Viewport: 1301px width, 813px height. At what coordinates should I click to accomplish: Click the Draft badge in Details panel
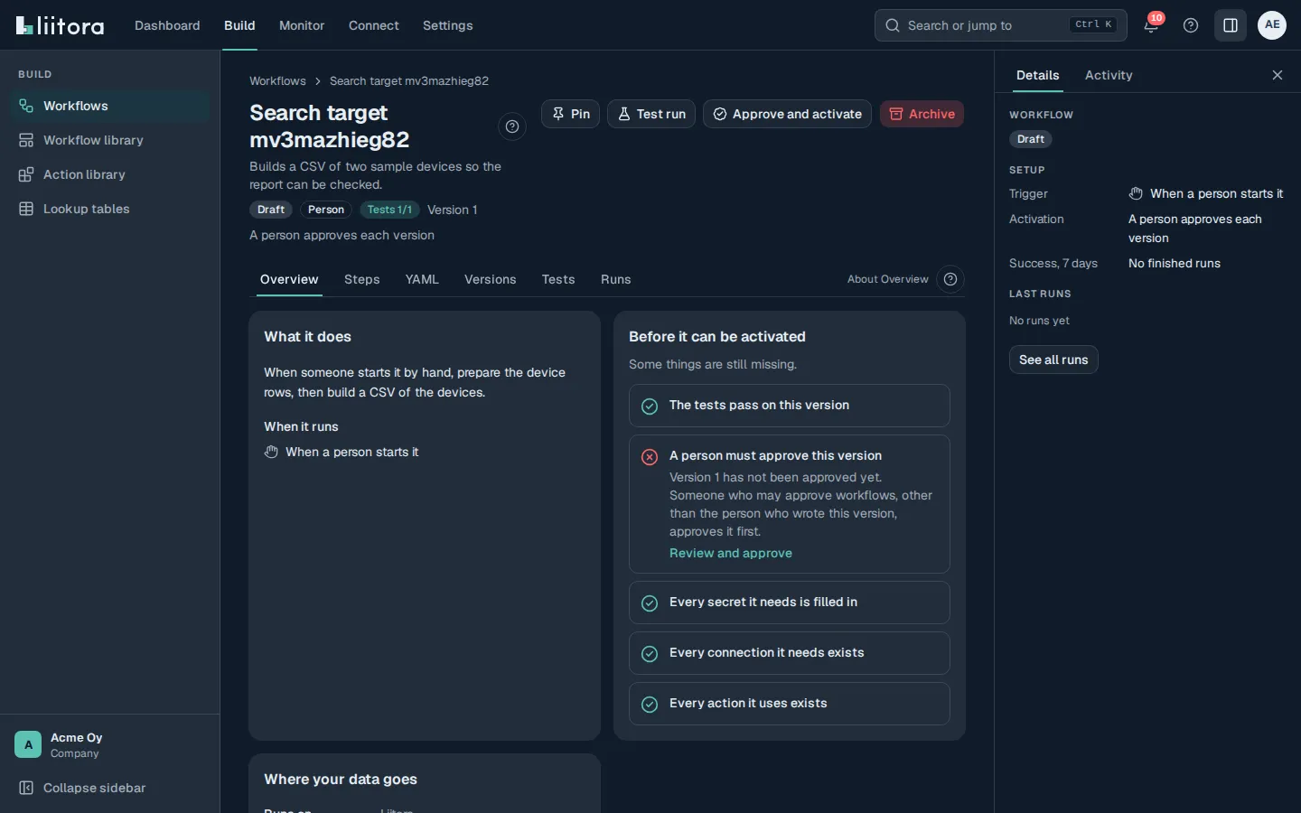[x=1031, y=139]
